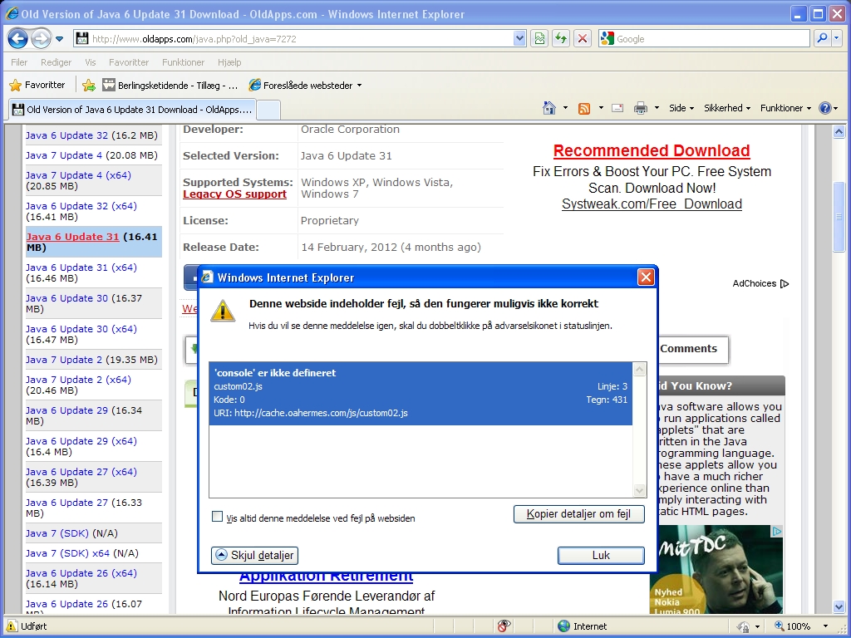
Task: Click the Compatibility View icon
Action: click(x=540, y=38)
